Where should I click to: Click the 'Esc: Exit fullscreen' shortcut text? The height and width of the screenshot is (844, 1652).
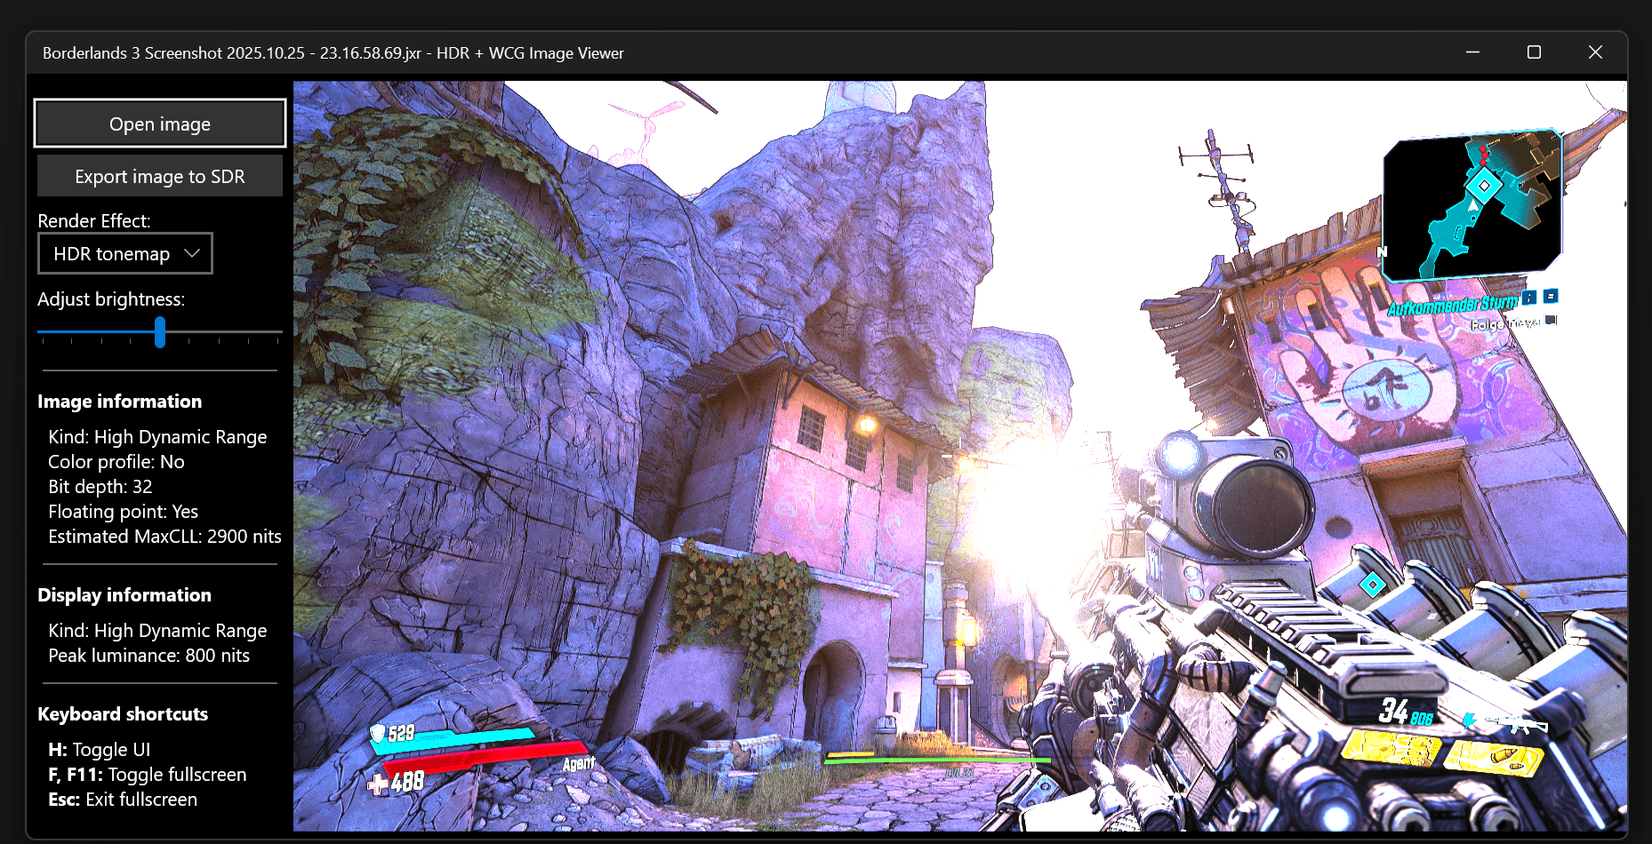click(123, 800)
